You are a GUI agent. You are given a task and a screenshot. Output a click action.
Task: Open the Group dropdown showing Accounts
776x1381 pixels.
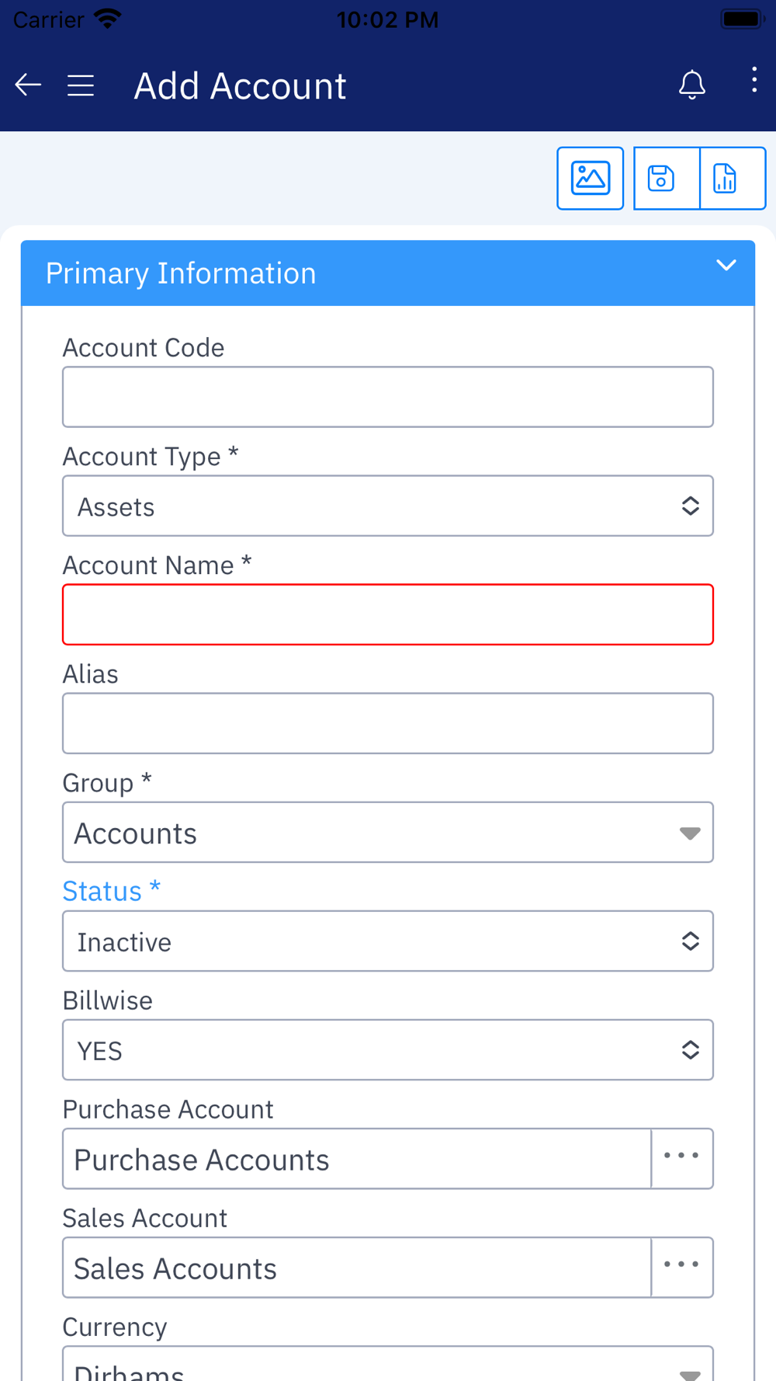point(388,832)
